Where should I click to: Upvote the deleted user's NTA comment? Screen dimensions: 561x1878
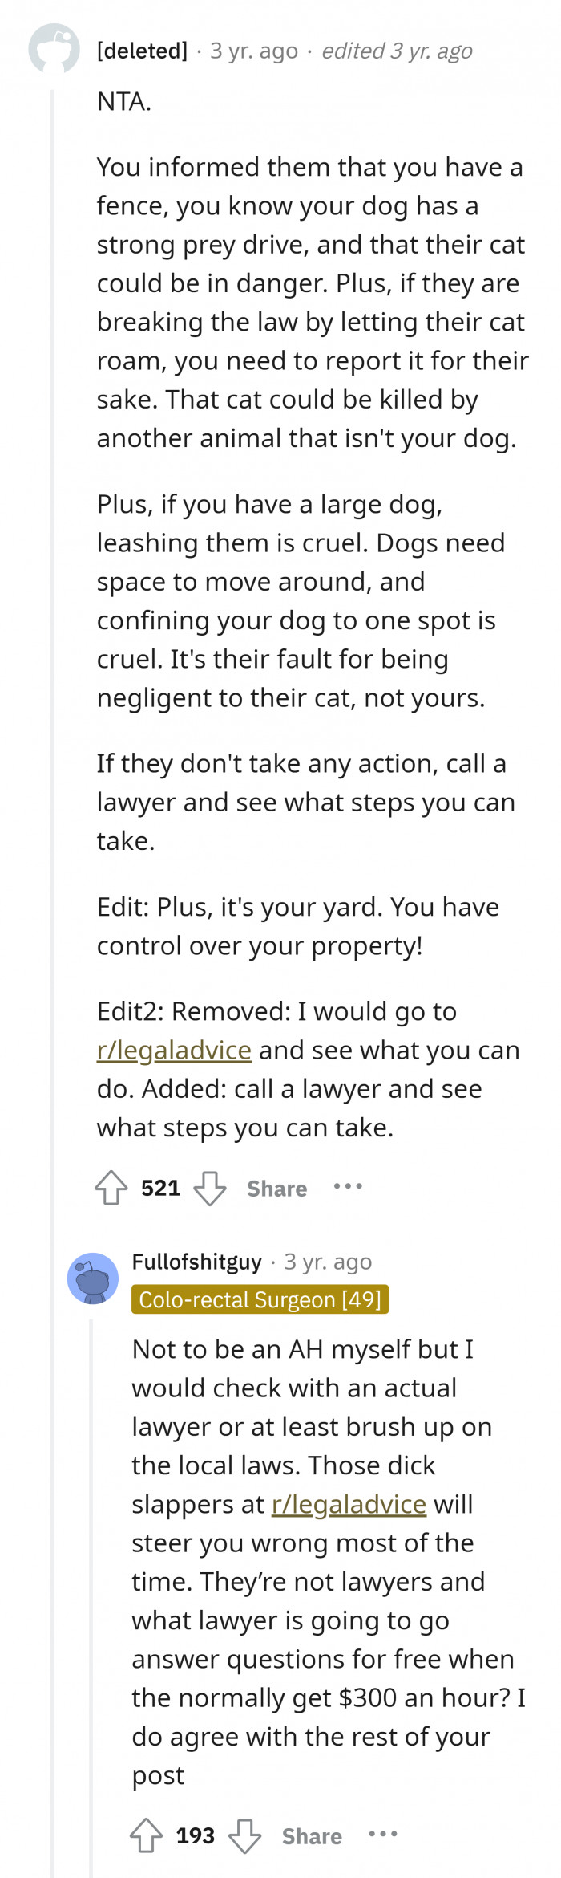tap(111, 1188)
